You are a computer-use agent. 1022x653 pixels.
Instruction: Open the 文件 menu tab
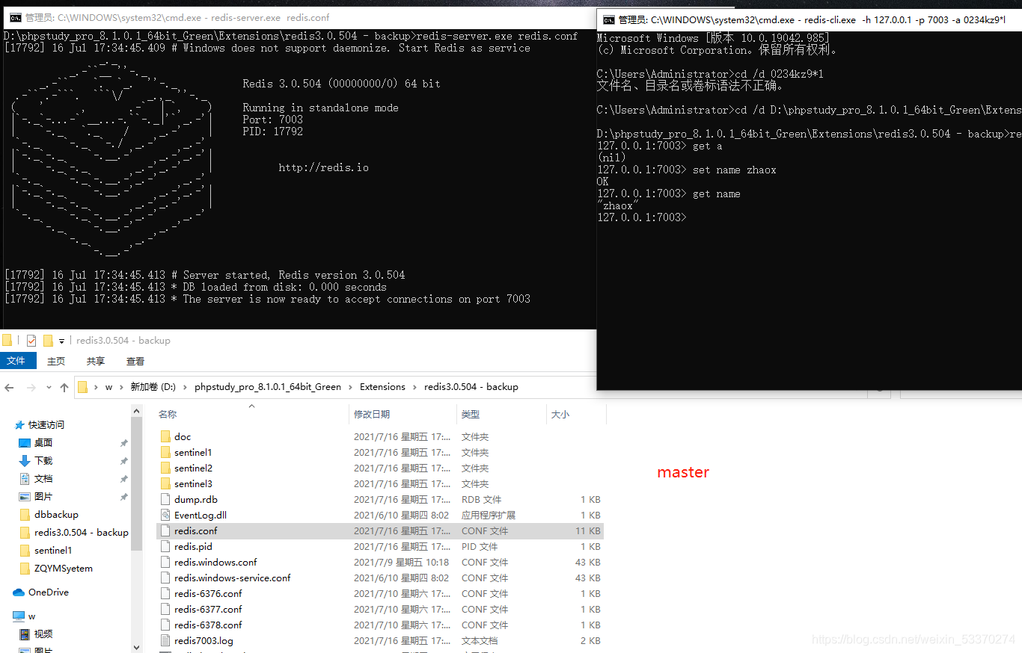16,361
